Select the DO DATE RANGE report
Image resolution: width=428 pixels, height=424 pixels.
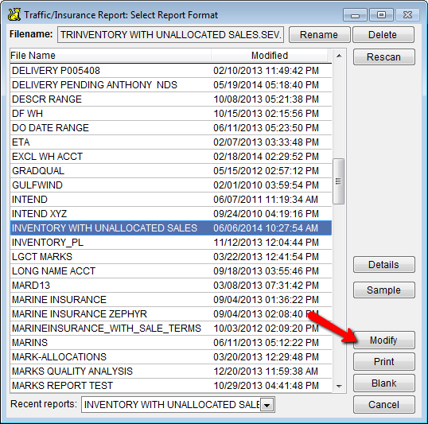tap(171, 128)
